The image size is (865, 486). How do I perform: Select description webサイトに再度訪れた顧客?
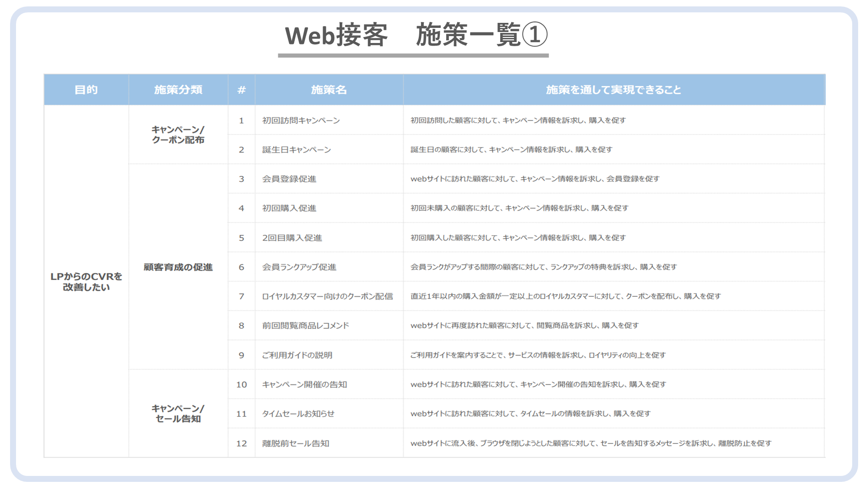pyautogui.click(x=524, y=326)
